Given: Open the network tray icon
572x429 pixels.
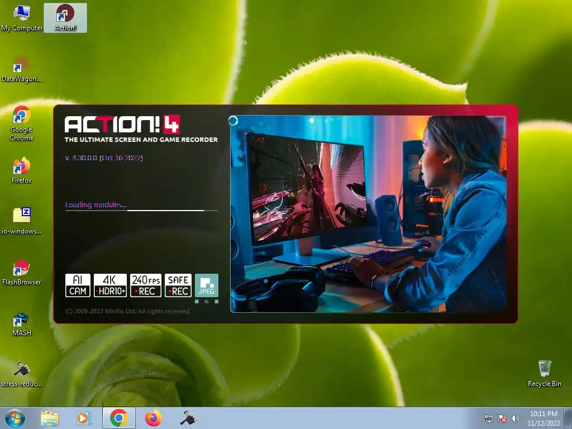Looking at the screenshot, I should point(488,418).
